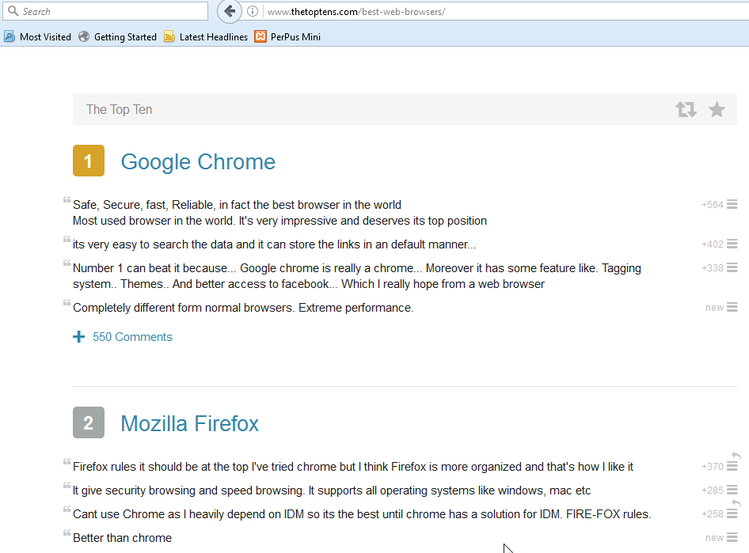Click the PerPus Mini bookmark icon
The image size is (749, 553).
[260, 36]
